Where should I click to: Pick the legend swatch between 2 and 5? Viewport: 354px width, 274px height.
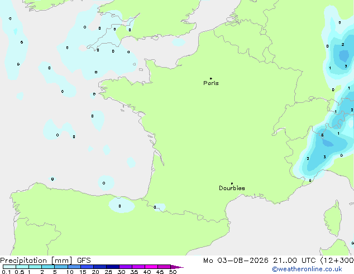(48, 267)
